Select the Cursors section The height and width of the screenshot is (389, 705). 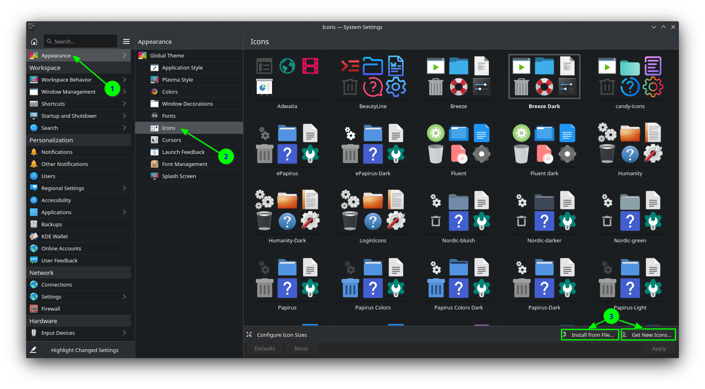pyautogui.click(x=171, y=140)
